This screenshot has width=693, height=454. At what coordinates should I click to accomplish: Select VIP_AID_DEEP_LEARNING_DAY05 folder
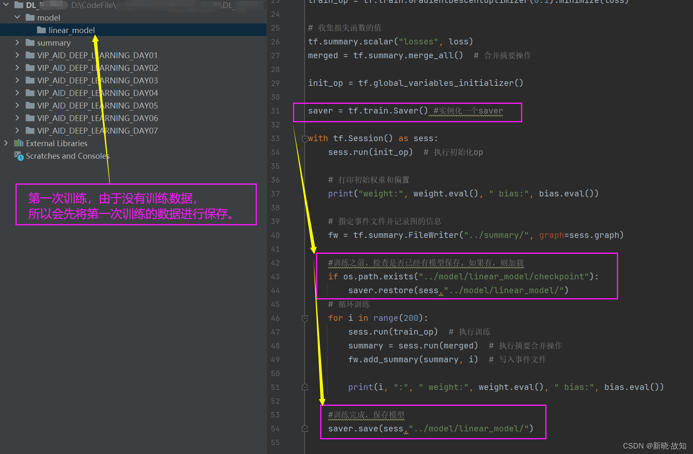(x=133, y=106)
